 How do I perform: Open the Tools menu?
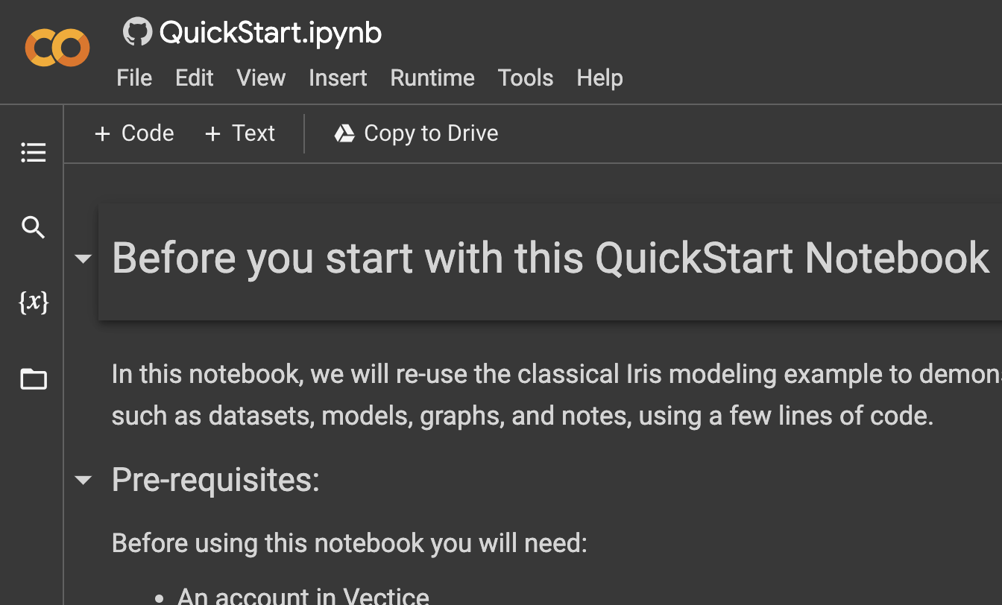click(526, 78)
